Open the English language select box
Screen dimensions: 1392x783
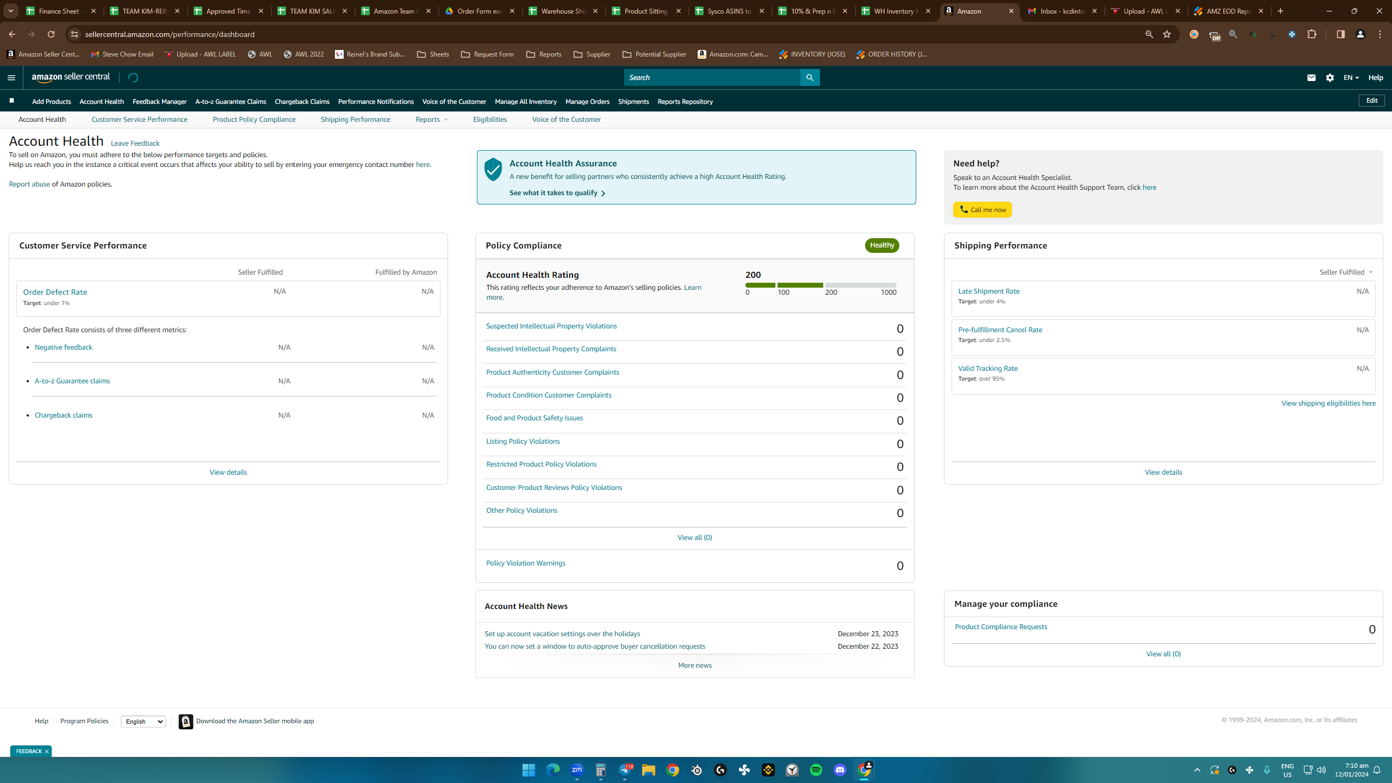pyautogui.click(x=143, y=722)
